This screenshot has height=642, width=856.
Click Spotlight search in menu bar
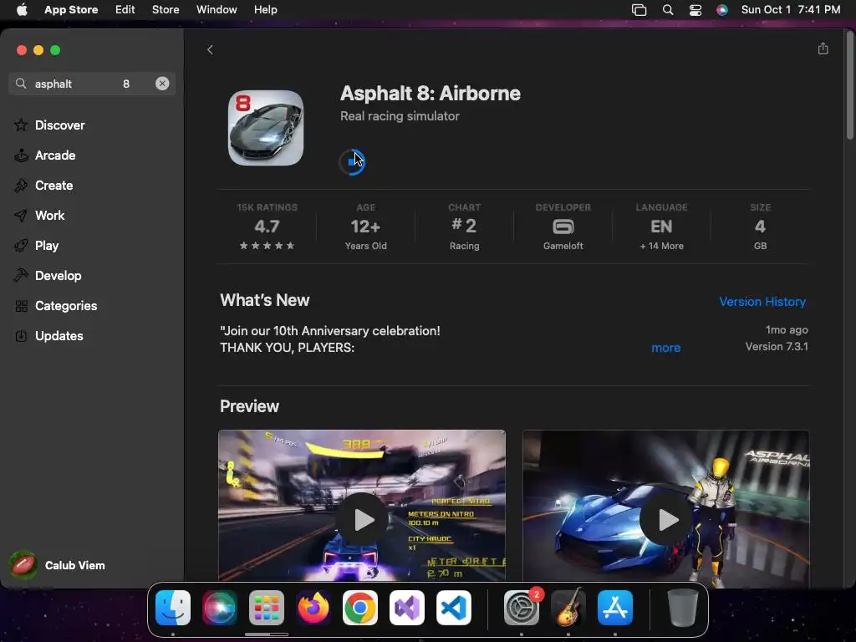tap(668, 10)
